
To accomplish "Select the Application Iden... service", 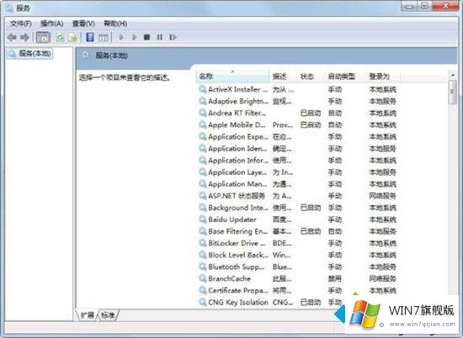I will click(298, 148).
